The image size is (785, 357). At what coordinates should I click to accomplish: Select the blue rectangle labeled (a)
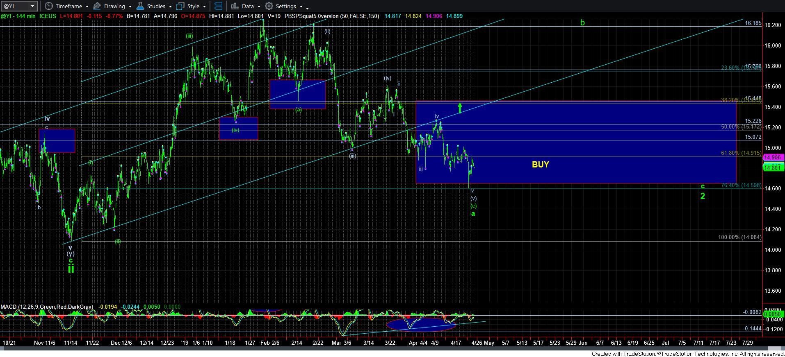[297, 94]
